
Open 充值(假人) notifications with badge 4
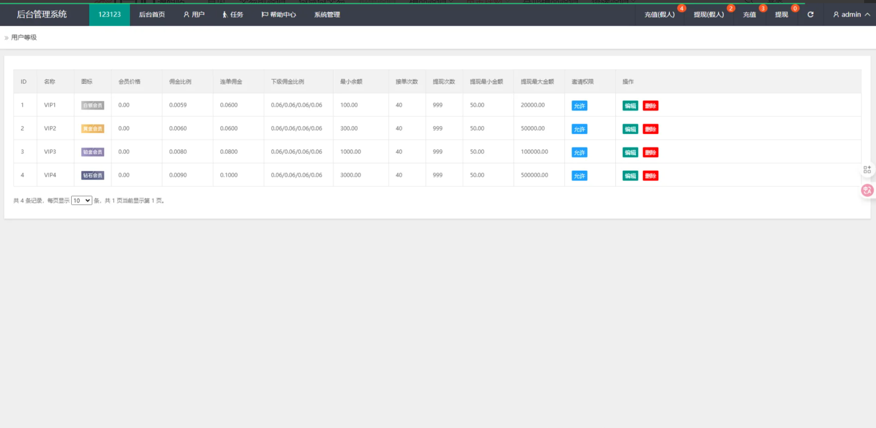(x=660, y=14)
